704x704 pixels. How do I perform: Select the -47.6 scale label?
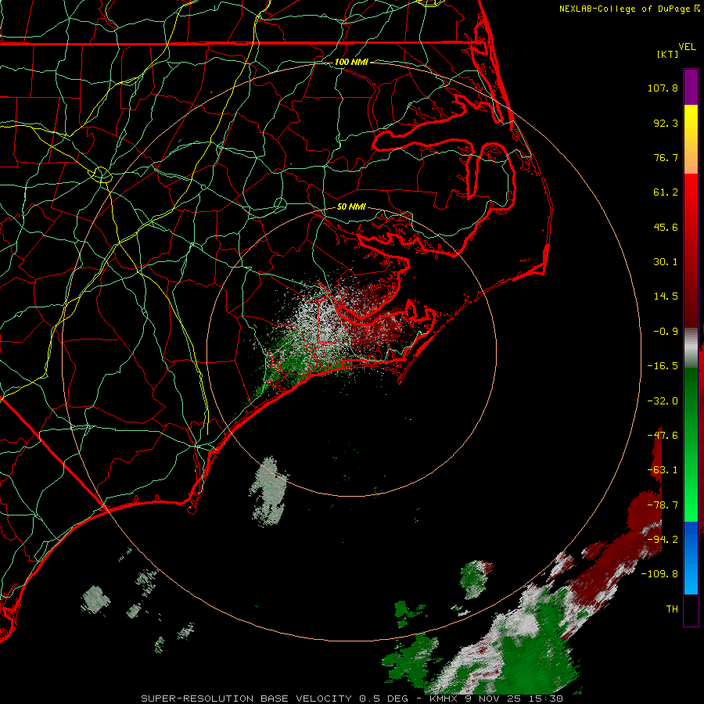click(663, 436)
